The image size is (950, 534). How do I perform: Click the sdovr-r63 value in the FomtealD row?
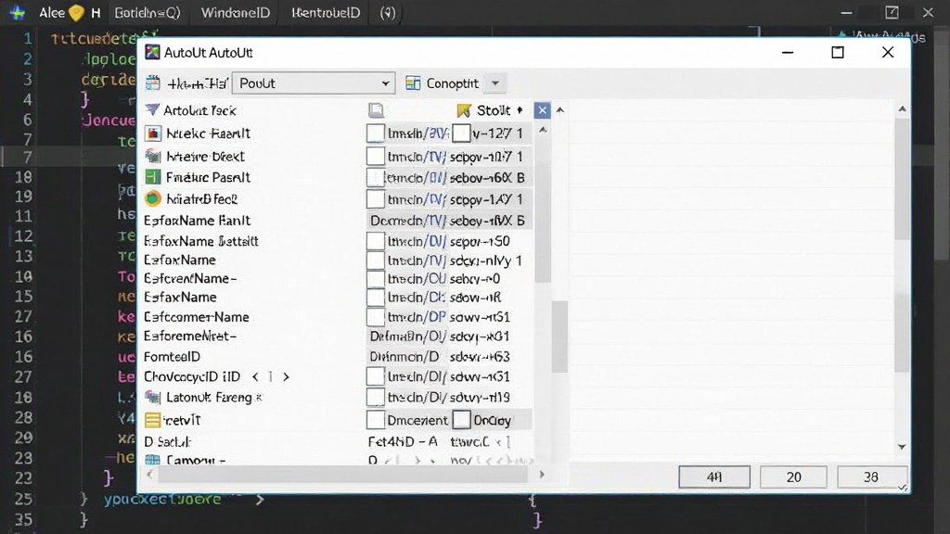[480, 357]
